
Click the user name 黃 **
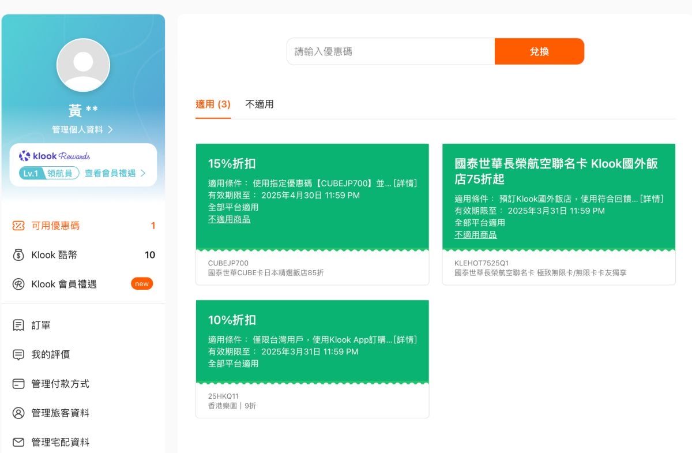point(83,110)
